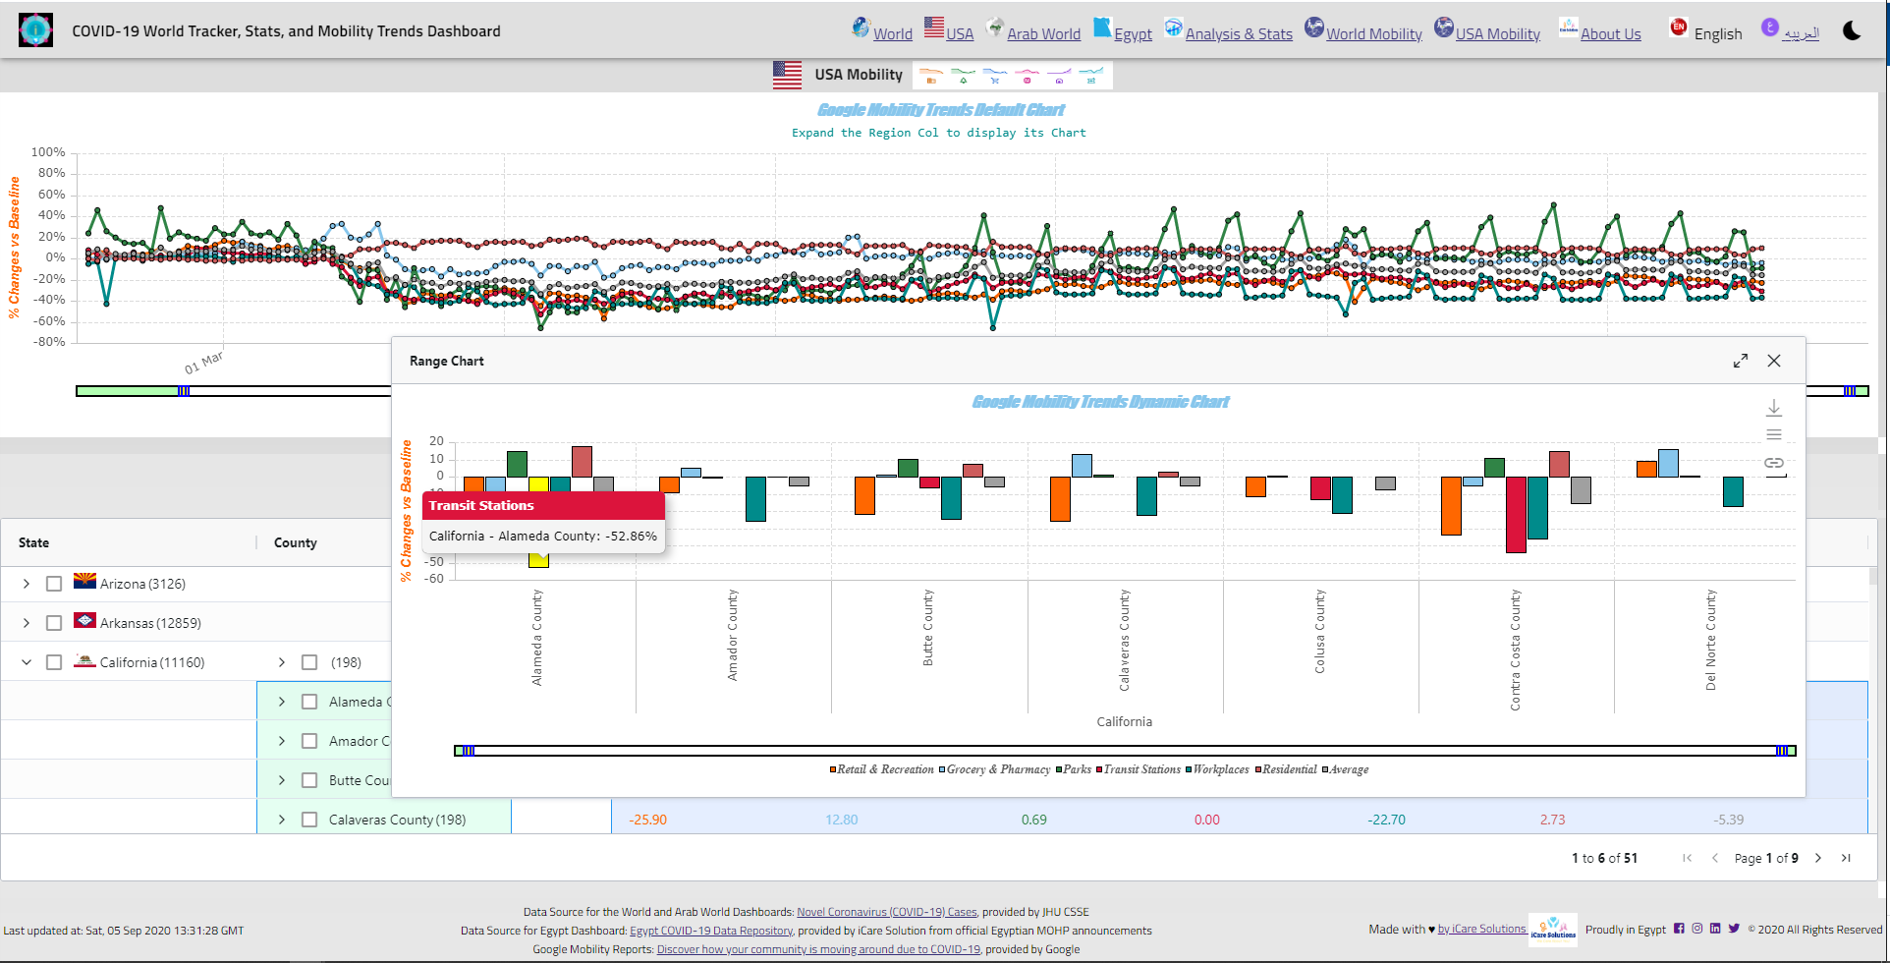Select the Residential mobility trend icon

point(1058,81)
